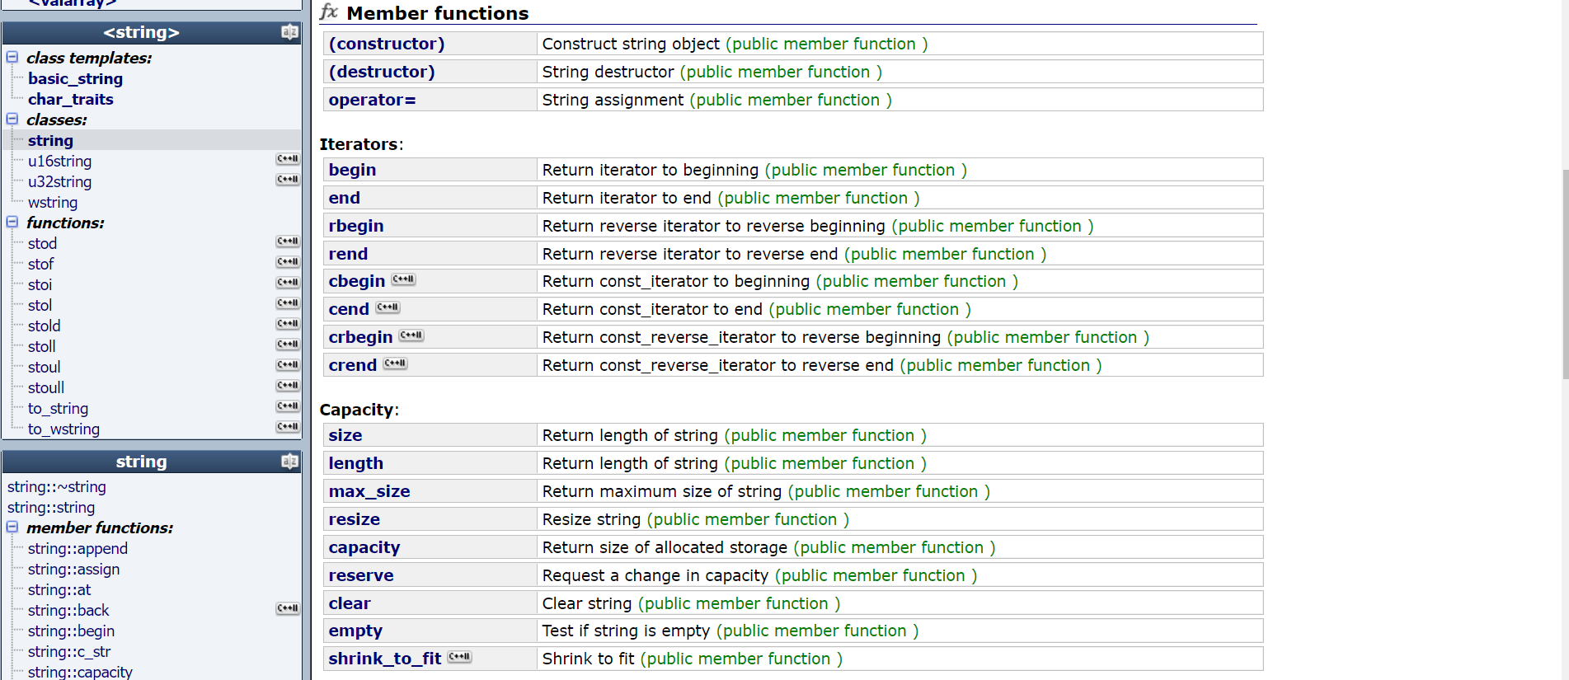Click C++11 badge next to u16string
Viewport: 1569px width, 680px height.
pyautogui.click(x=288, y=158)
